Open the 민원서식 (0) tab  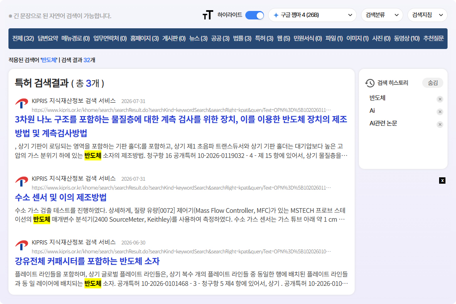(x=308, y=38)
